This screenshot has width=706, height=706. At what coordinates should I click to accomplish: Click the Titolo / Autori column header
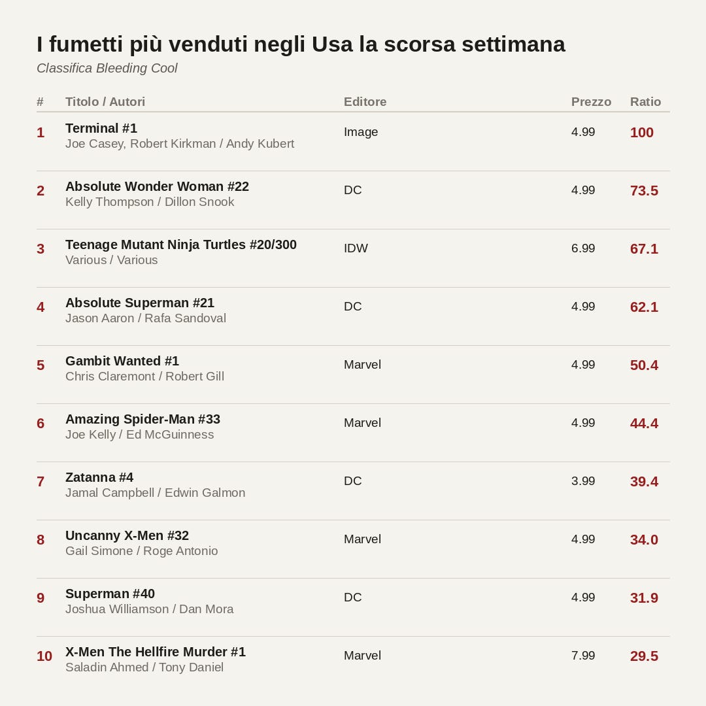(105, 102)
